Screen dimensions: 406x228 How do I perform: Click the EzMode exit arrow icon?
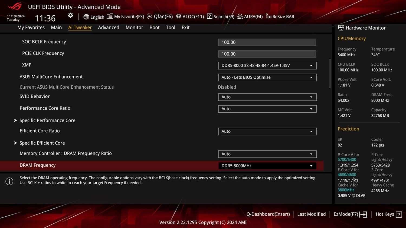click(x=364, y=214)
